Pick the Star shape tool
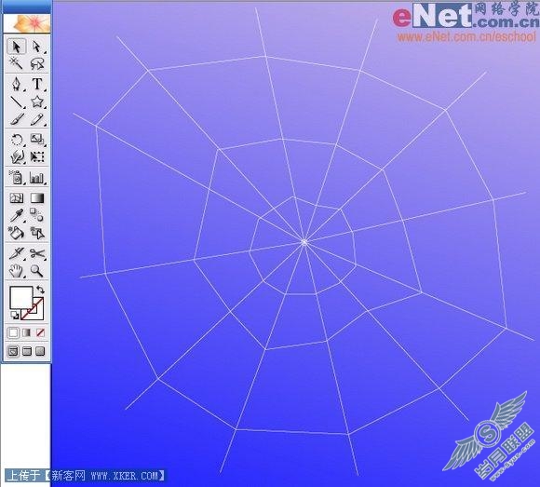This screenshot has width=540, height=487. tap(37, 101)
